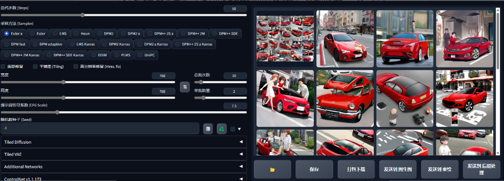Expand the Tiled Diffusion section
The width and height of the screenshot is (504, 181).
point(124,142)
